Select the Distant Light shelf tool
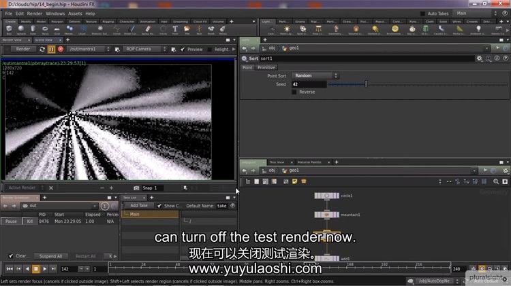 coord(375,30)
